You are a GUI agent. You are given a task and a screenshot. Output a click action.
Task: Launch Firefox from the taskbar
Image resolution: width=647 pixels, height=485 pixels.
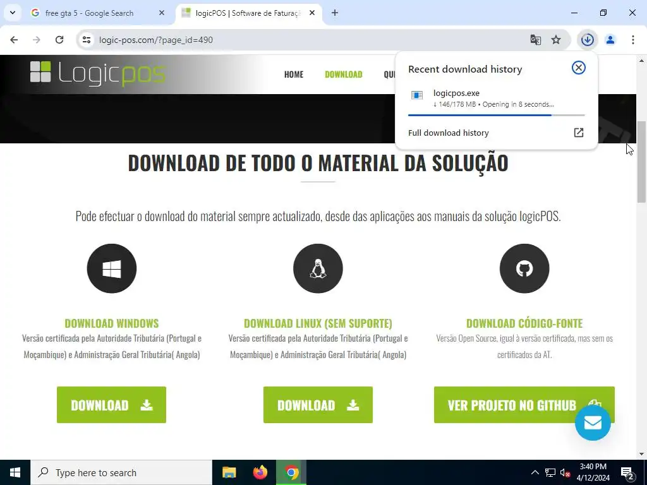(260, 472)
